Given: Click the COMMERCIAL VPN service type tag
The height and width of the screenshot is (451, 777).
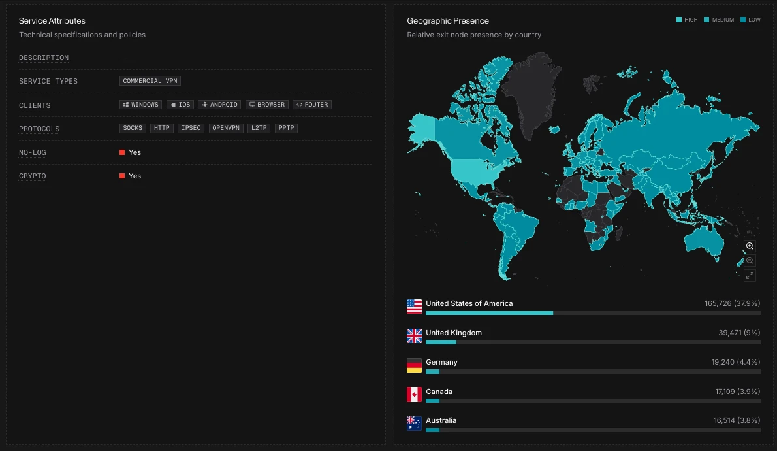Looking at the screenshot, I should [150, 81].
